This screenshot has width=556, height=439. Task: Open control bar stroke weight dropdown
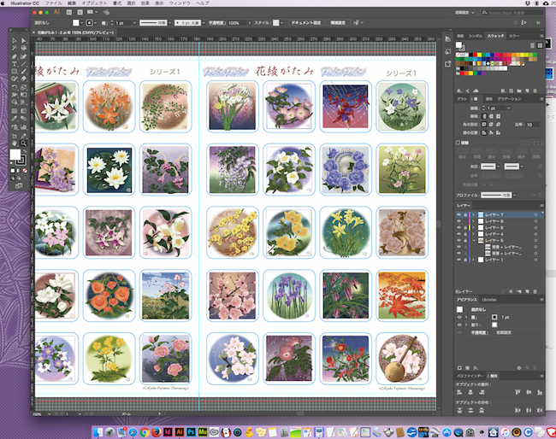(x=134, y=23)
